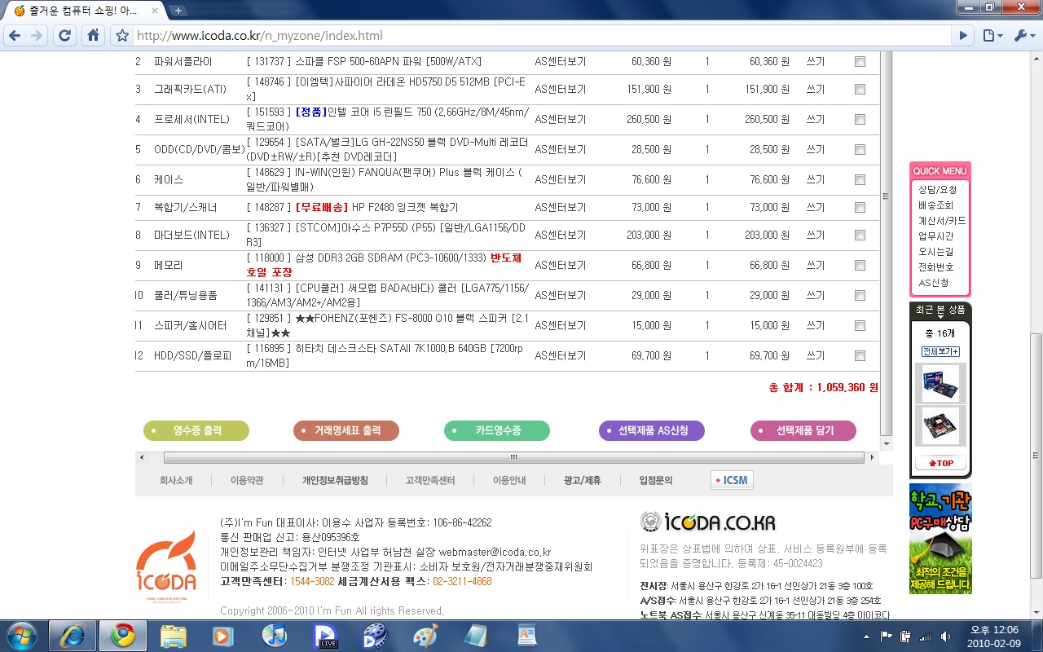
Task: Open second recently viewed product thumbnail
Action: pyautogui.click(x=940, y=425)
